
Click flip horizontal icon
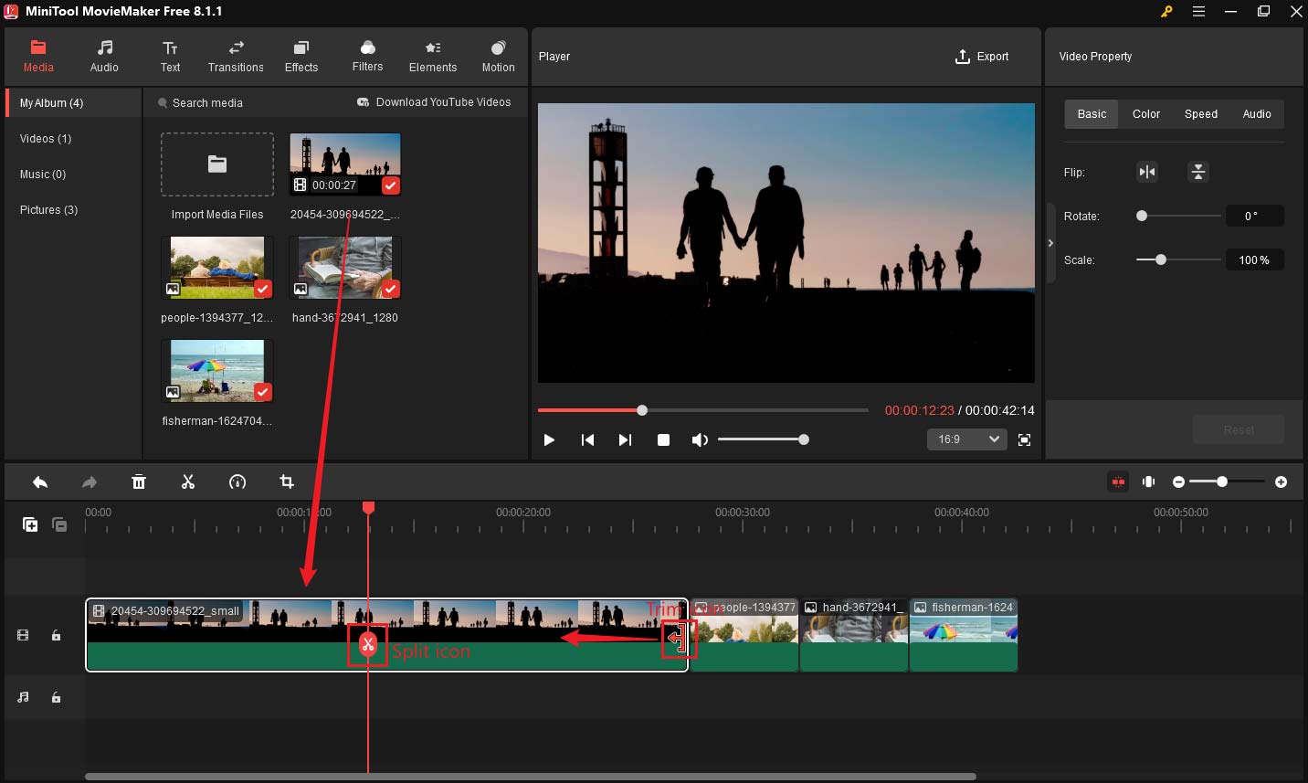point(1147,172)
